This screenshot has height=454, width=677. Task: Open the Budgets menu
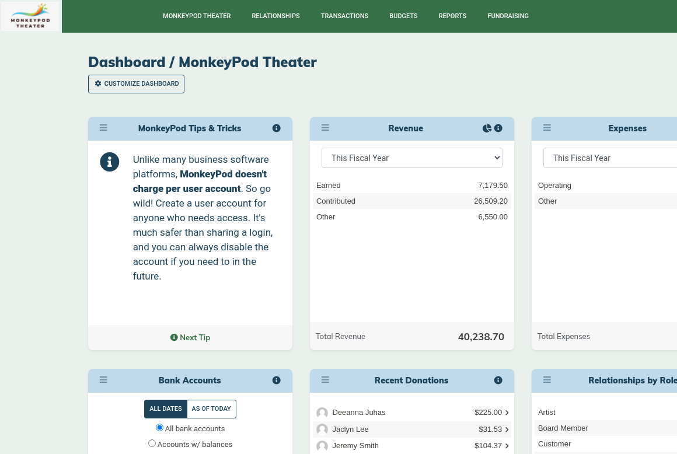click(x=404, y=16)
